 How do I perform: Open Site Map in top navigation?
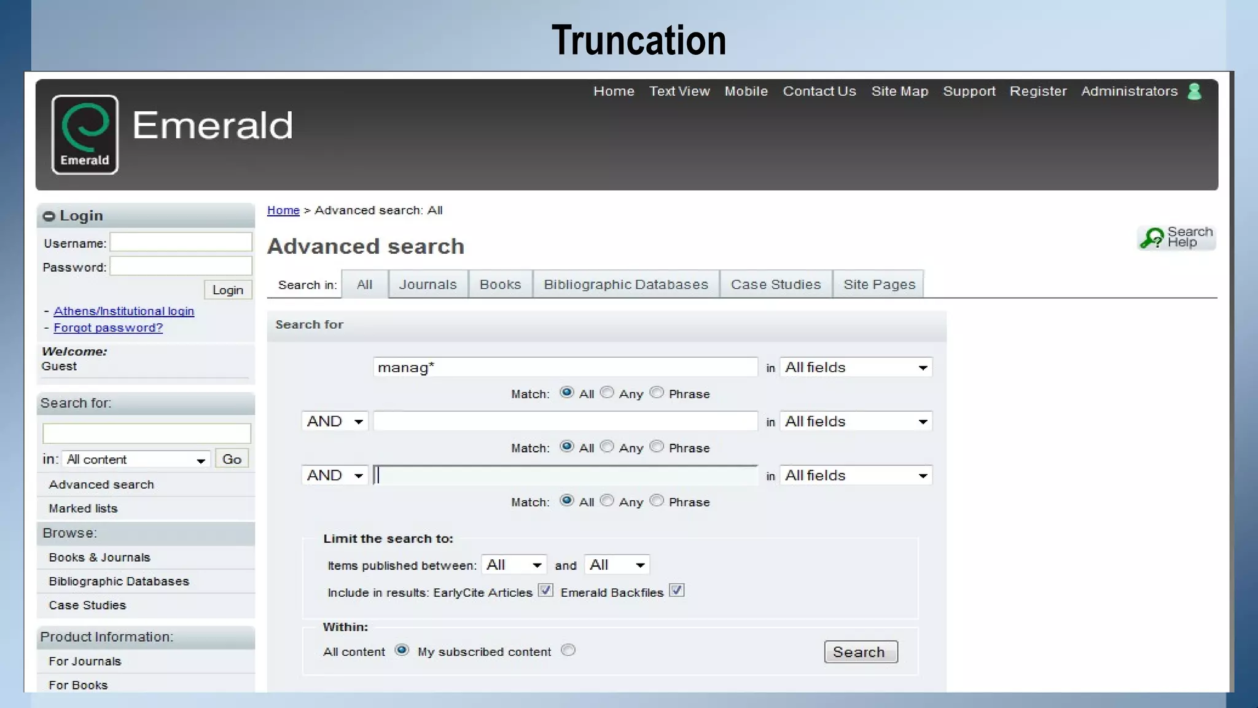tap(900, 91)
